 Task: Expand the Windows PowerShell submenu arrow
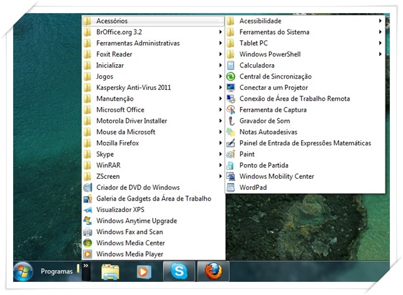tap(380, 54)
